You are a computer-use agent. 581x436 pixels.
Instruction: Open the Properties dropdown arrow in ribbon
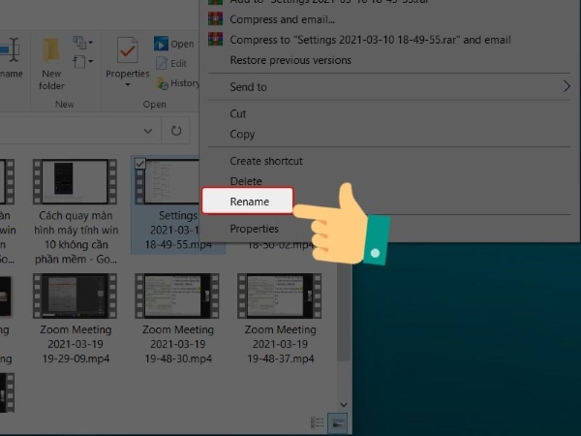(127, 85)
